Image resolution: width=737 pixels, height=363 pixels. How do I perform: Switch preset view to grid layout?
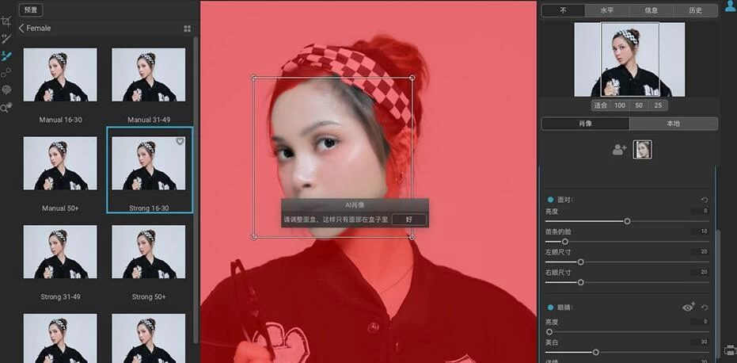tap(188, 29)
